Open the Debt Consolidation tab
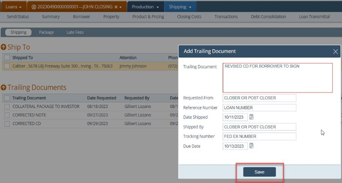342x183 pixels. coord(268,17)
